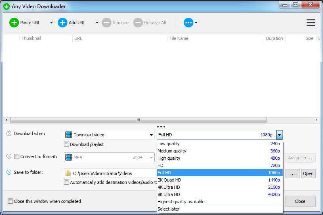323x215 pixels.
Task: Open the Download video combo box
Action: (x=109, y=135)
